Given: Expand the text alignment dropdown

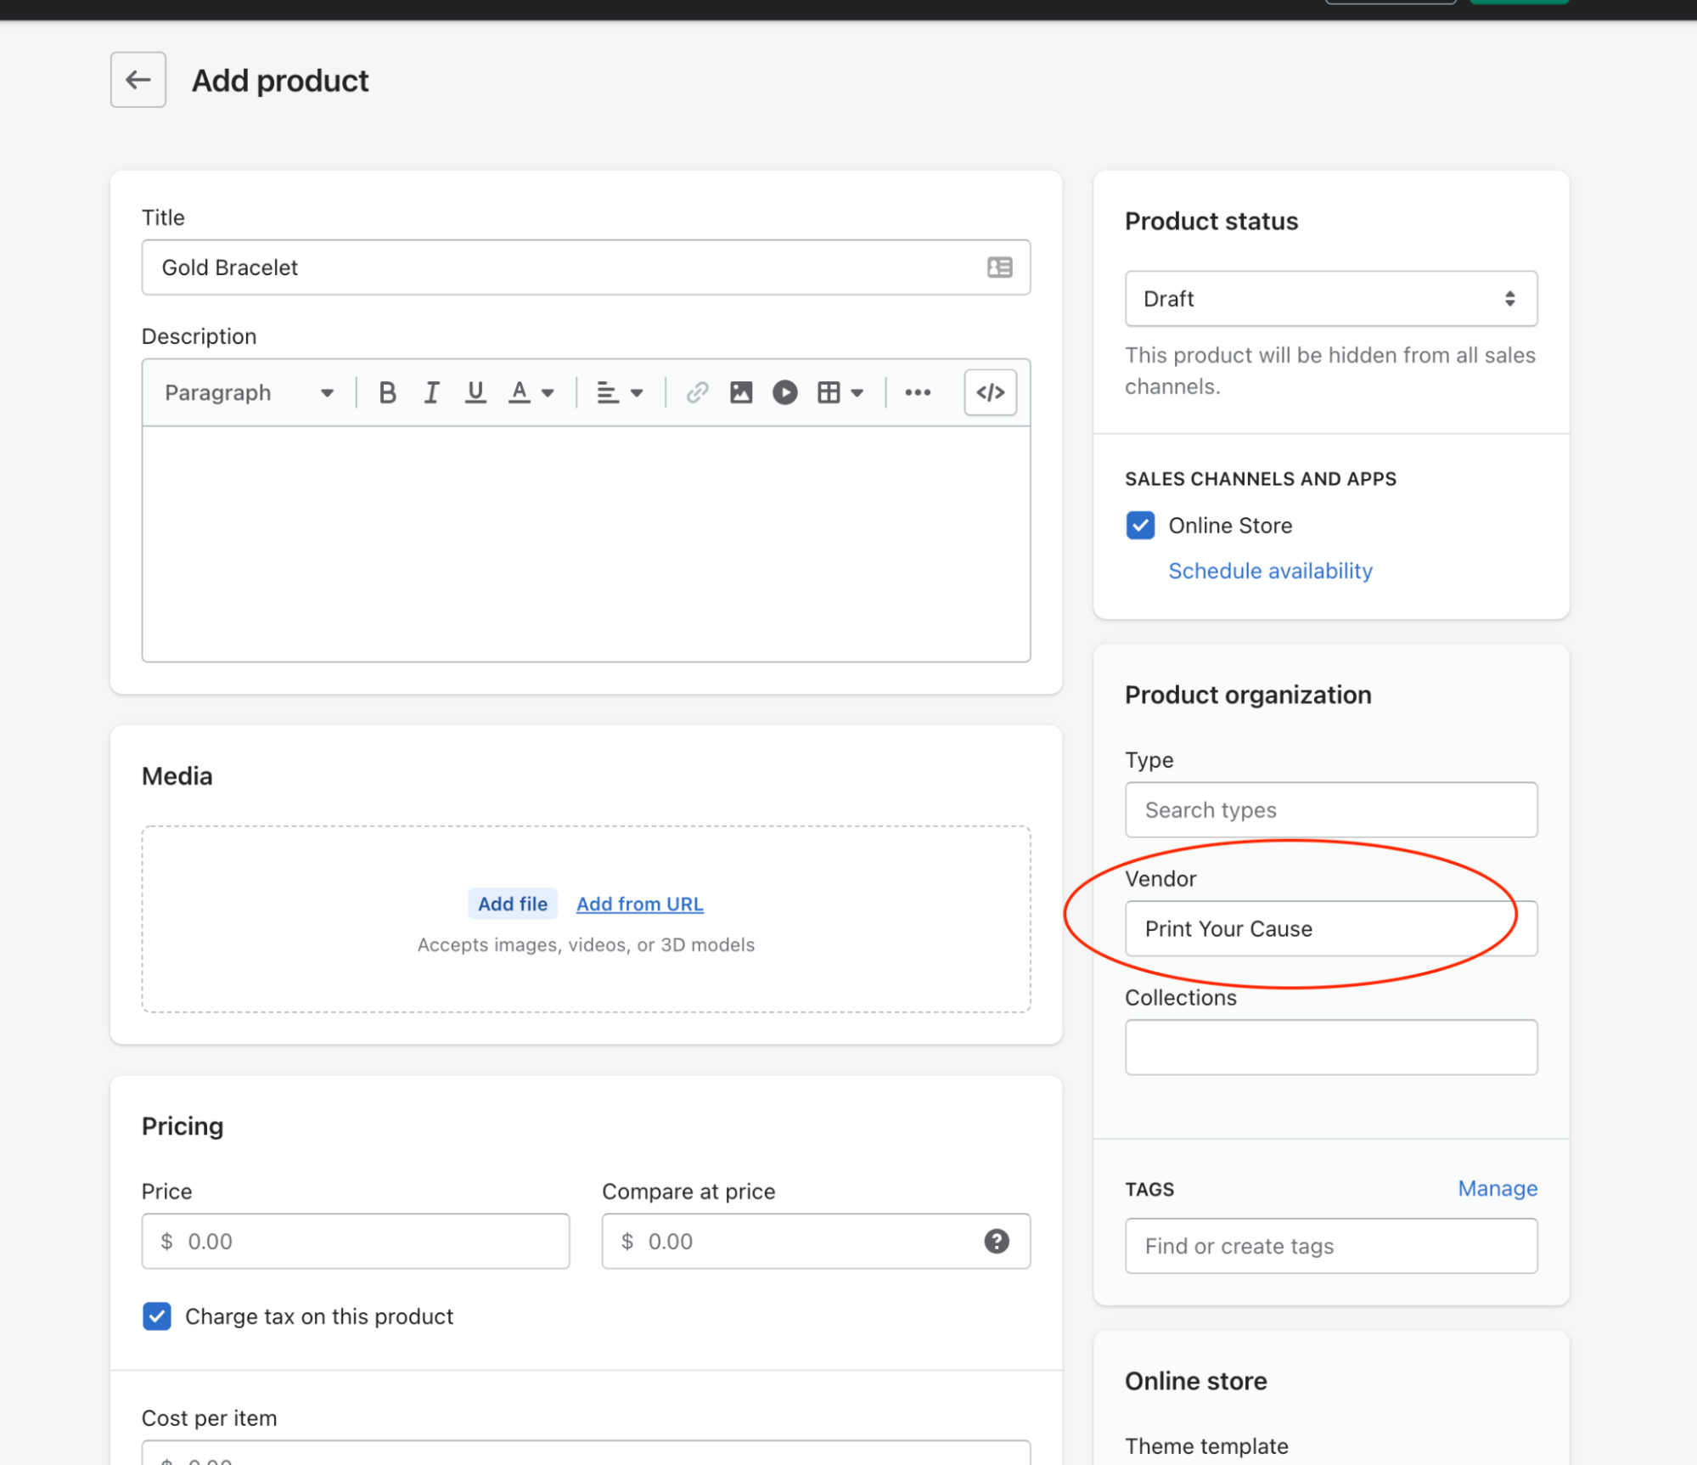Looking at the screenshot, I should pyautogui.click(x=620, y=392).
